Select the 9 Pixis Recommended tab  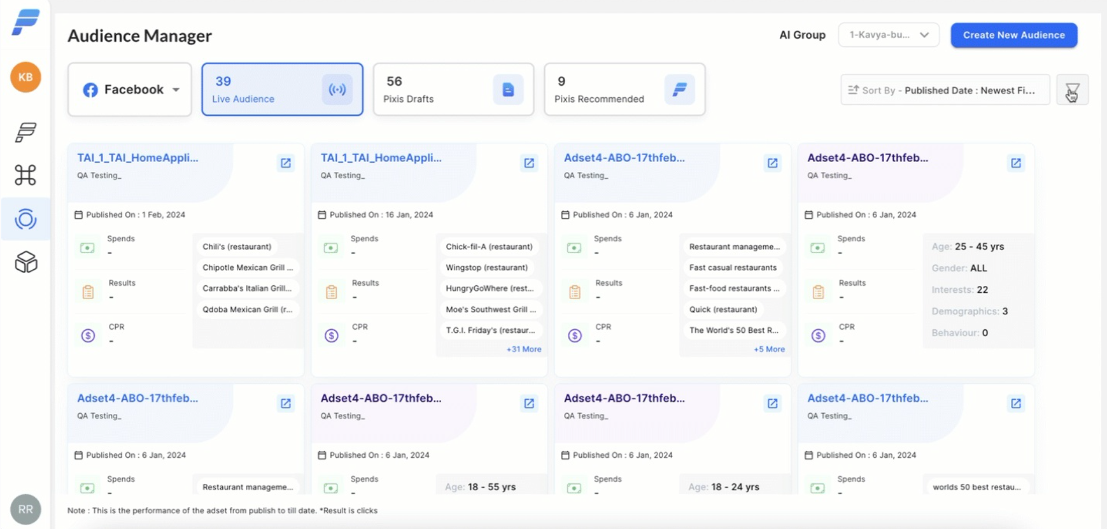[624, 90]
